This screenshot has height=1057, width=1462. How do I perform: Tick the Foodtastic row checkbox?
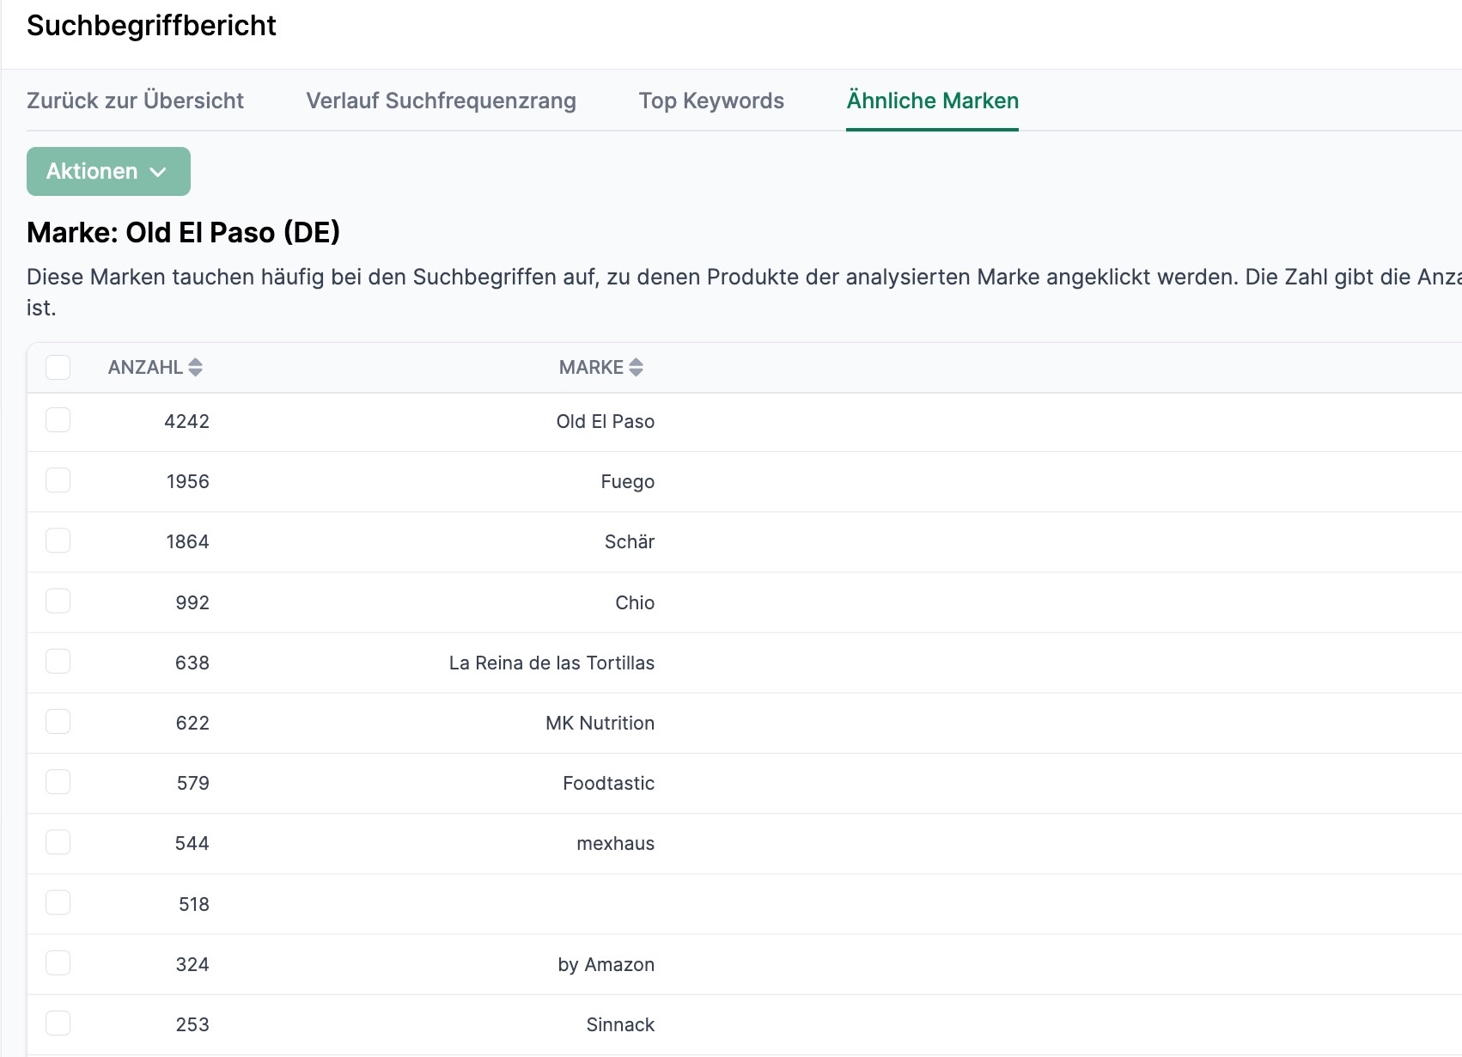(58, 782)
